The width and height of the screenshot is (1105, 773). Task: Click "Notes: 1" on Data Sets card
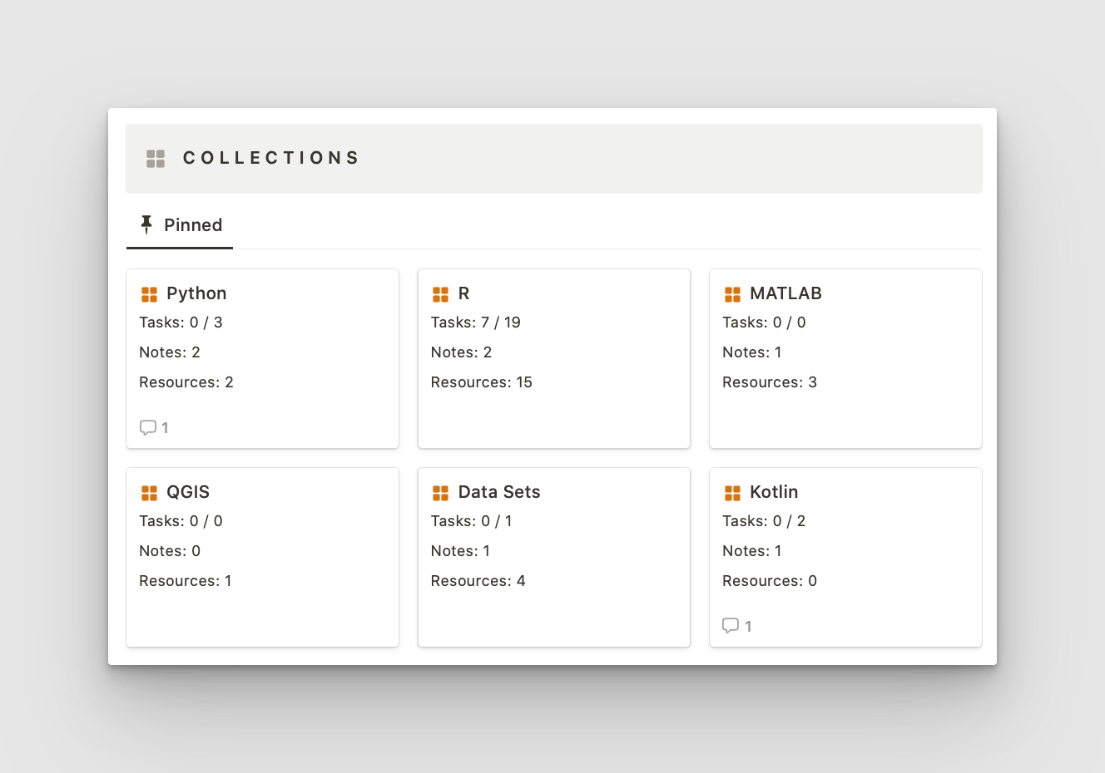tap(460, 551)
